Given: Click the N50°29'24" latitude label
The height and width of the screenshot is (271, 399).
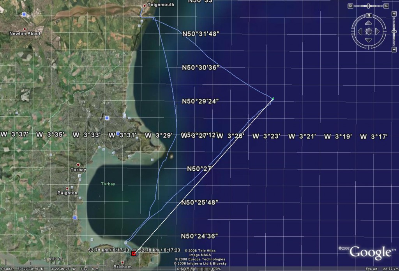Looking at the screenshot, I should 201,101.
